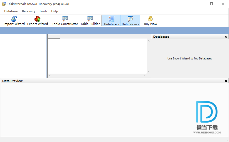Close the MSSQL Recovery window

223,4
